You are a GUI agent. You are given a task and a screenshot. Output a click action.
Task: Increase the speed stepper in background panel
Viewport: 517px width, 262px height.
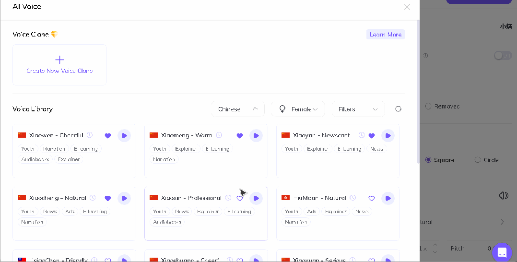point(435,245)
